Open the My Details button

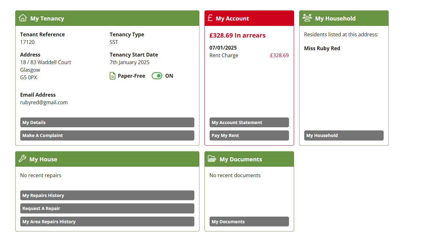(x=107, y=123)
